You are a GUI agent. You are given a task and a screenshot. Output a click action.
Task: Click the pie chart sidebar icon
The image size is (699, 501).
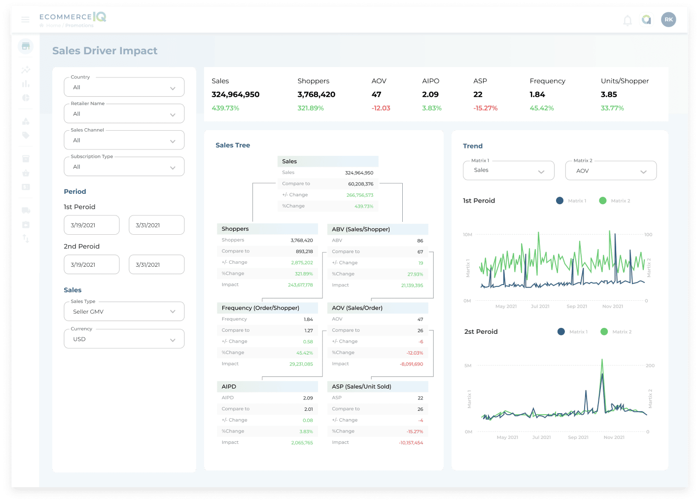click(x=26, y=98)
